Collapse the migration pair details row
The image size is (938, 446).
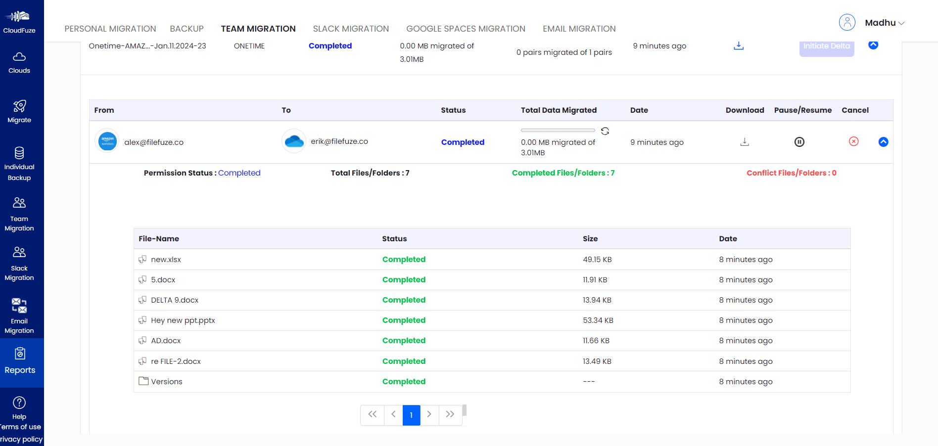[883, 142]
